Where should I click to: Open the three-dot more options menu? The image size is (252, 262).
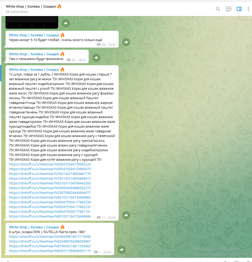pos(248,9)
